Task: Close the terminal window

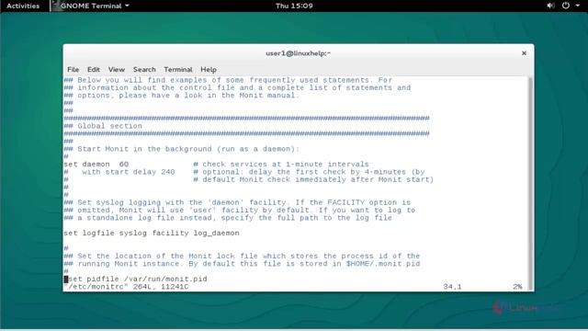Action: pyautogui.click(x=524, y=53)
